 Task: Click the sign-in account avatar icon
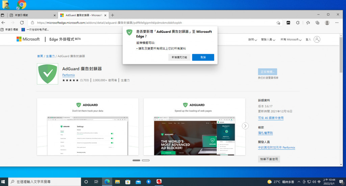(317, 39)
